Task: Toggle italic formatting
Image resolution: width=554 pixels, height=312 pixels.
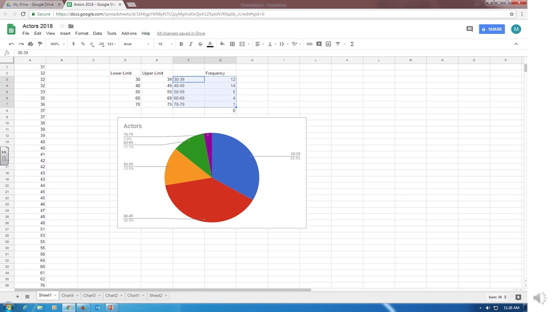Action: (190, 44)
